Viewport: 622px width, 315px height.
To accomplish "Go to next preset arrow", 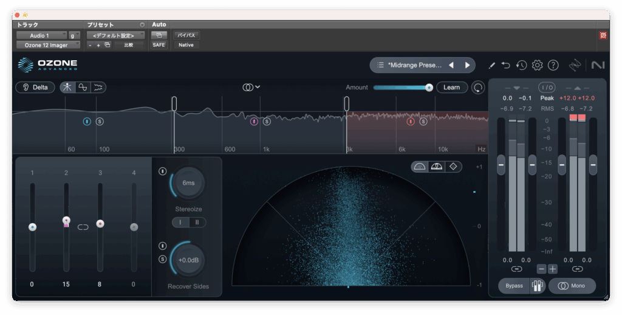I will [467, 65].
